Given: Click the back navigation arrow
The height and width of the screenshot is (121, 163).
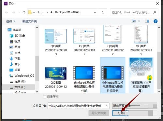Looking at the screenshot, I should pyautogui.click(x=7, y=12).
